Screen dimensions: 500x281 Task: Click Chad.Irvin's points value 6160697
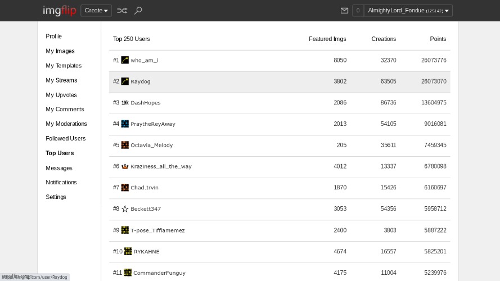click(435, 187)
